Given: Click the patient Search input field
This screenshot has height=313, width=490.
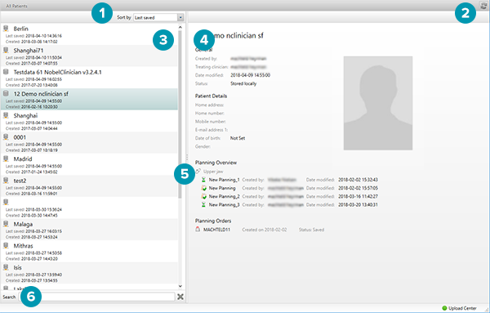Looking at the screenshot, I should click(x=97, y=297).
